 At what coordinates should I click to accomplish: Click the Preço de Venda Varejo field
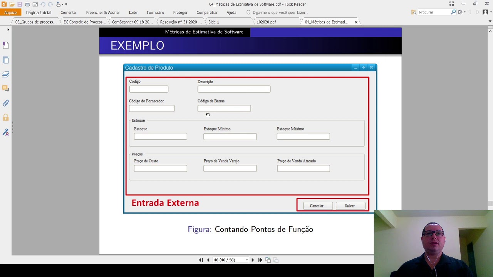pos(230,169)
